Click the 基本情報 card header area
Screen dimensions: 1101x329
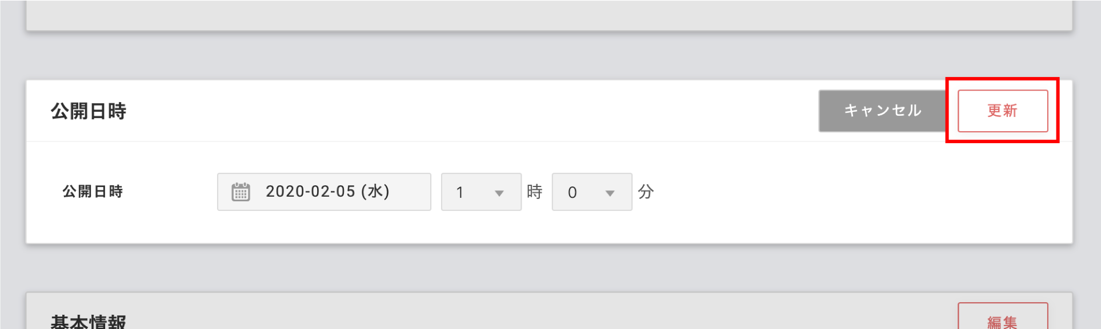(514, 314)
